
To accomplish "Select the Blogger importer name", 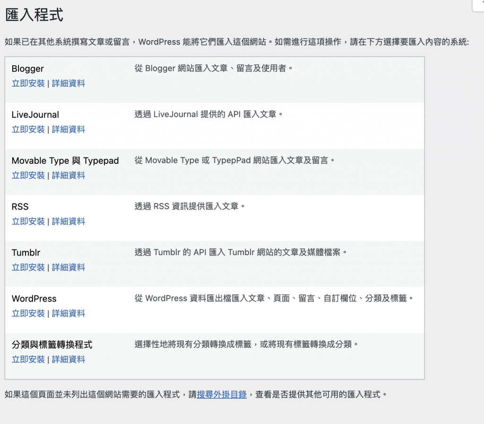I will [x=28, y=69].
